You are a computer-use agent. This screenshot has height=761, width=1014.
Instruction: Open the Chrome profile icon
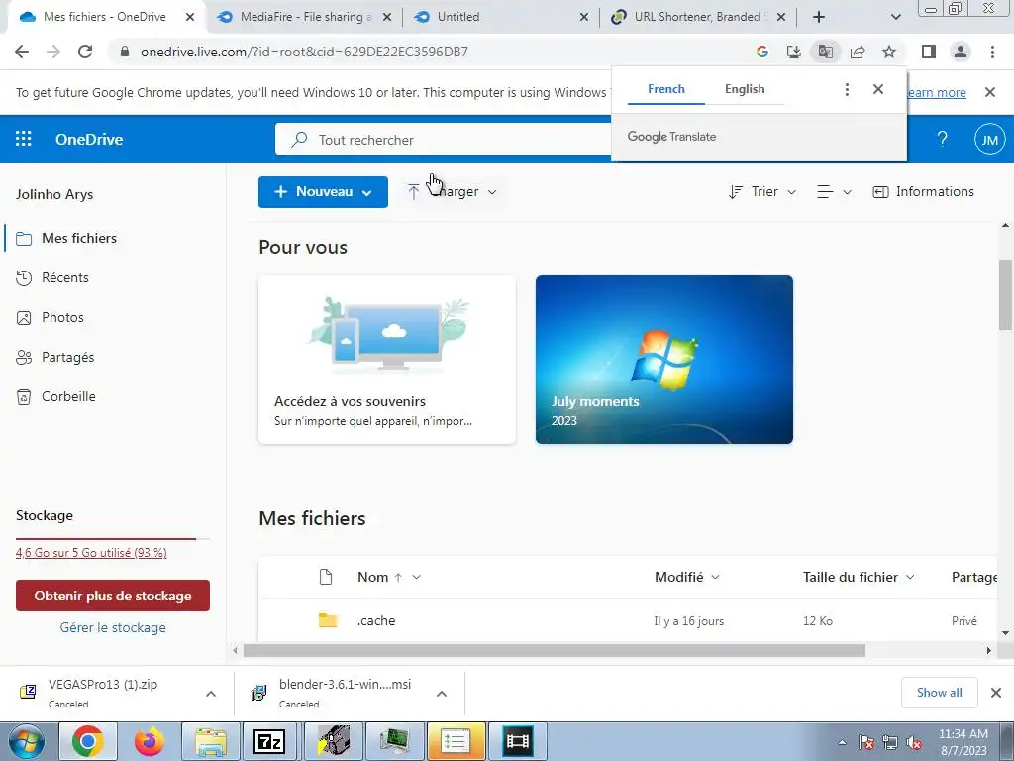pos(961,52)
